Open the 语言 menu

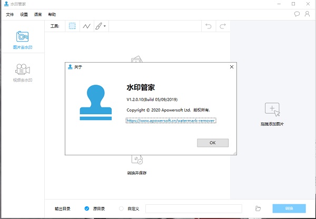click(x=38, y=15)
